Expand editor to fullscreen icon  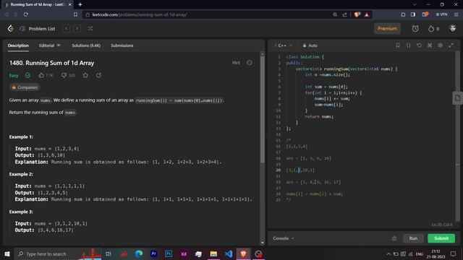click(x=451, y=45)
